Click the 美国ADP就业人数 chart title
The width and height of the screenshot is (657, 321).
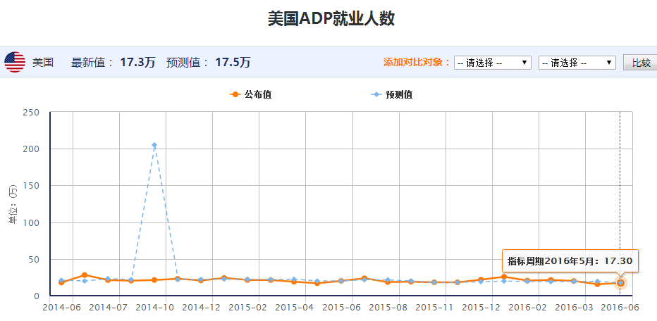coord(331,19)
